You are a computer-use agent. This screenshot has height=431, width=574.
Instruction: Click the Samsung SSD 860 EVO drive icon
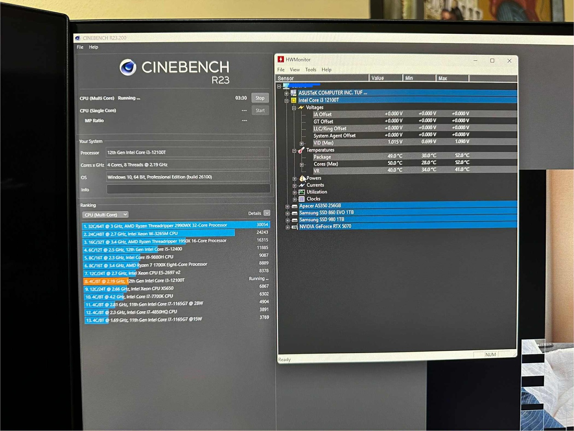(295, 213)
